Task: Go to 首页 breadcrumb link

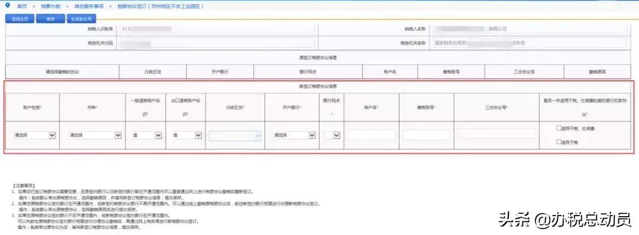Action: tap(22, 6)
